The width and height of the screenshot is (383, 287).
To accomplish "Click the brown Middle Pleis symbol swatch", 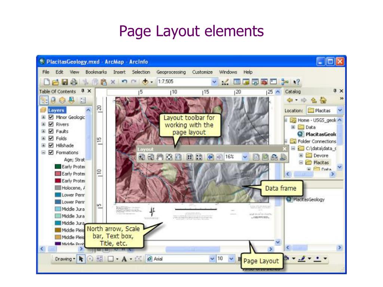I will coord(58,230).
